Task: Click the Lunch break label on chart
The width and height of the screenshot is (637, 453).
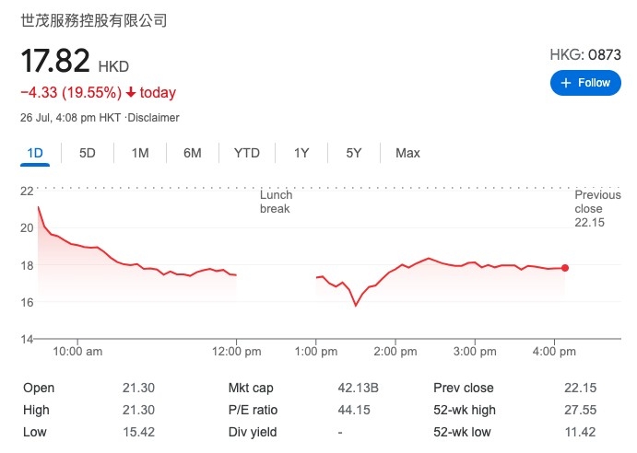Action: [x=276, y=202]
